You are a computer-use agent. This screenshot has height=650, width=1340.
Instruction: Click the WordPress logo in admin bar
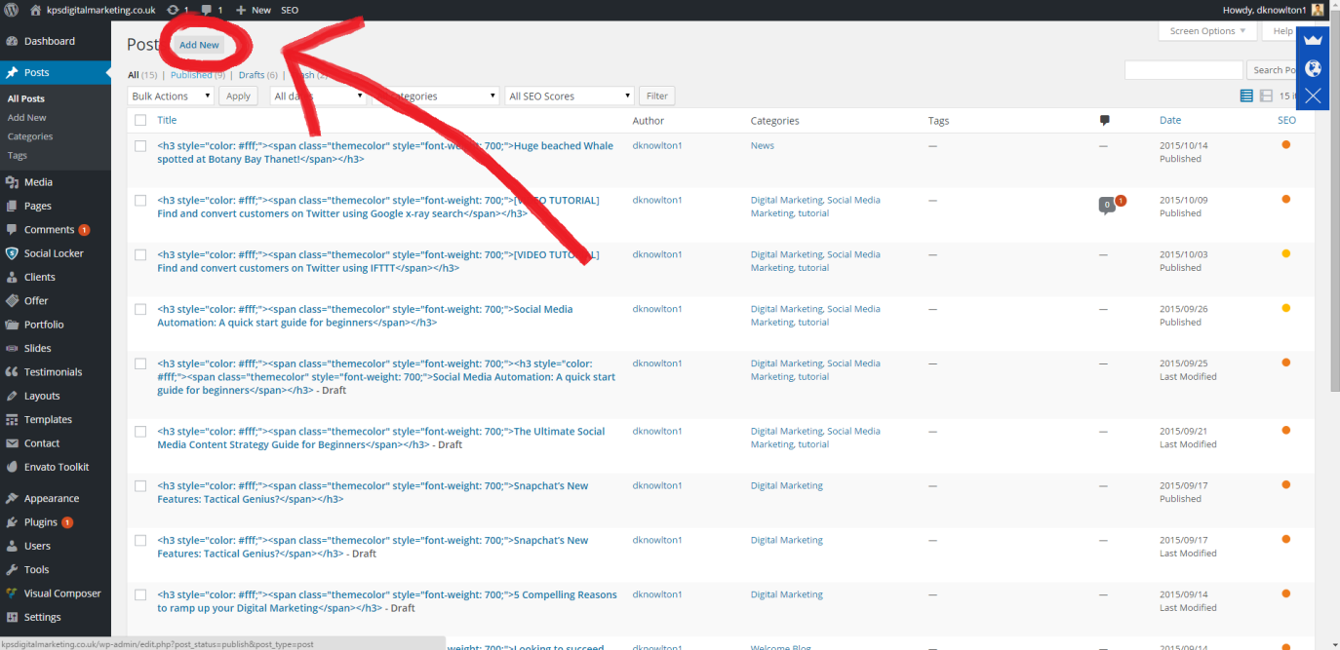12,10
